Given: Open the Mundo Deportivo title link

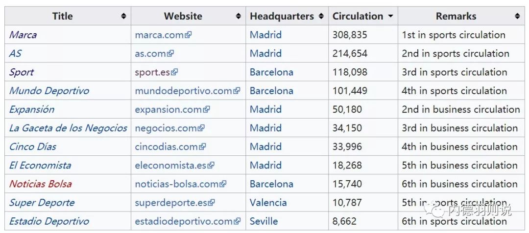Looking at the screenshot, I should click(x=49, y=91).
